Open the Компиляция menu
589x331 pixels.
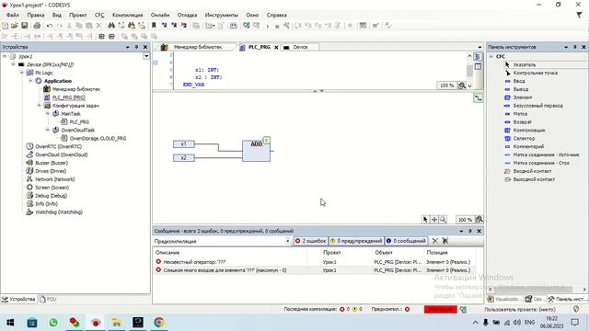[127, 15]
